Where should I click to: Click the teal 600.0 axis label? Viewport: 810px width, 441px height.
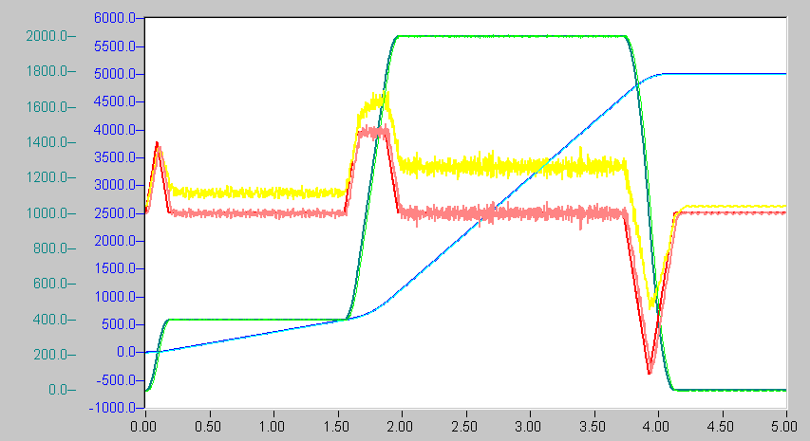pos(50,284)
